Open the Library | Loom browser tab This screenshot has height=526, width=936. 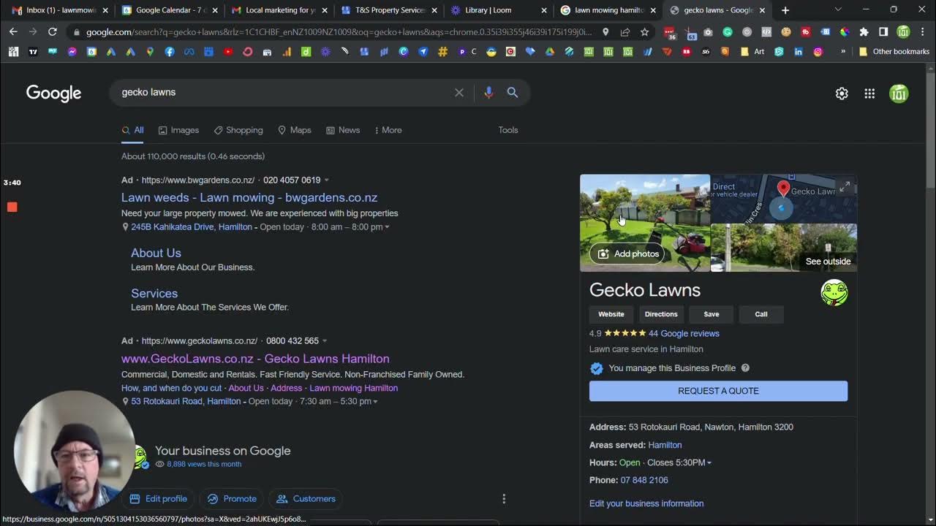point(497,10)
